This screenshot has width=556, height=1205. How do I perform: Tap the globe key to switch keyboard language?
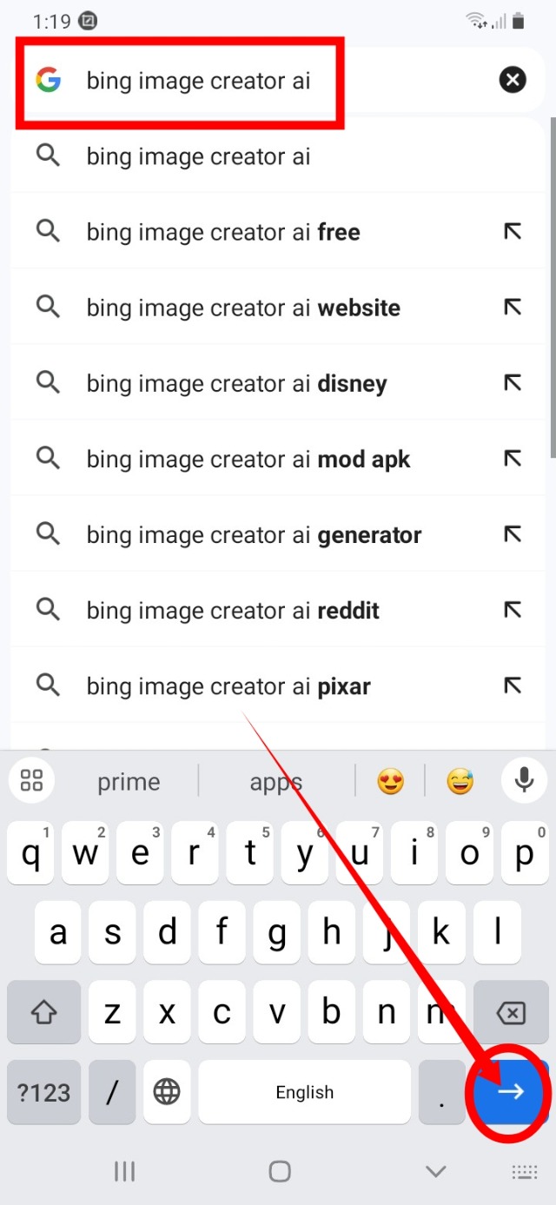[167, 1092]
